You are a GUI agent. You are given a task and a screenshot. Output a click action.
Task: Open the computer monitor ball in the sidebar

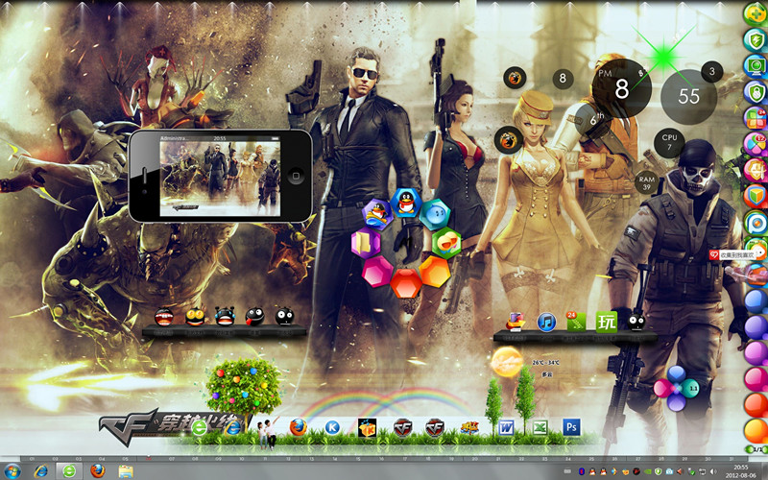pyautogui.click(x=756, y=66)
